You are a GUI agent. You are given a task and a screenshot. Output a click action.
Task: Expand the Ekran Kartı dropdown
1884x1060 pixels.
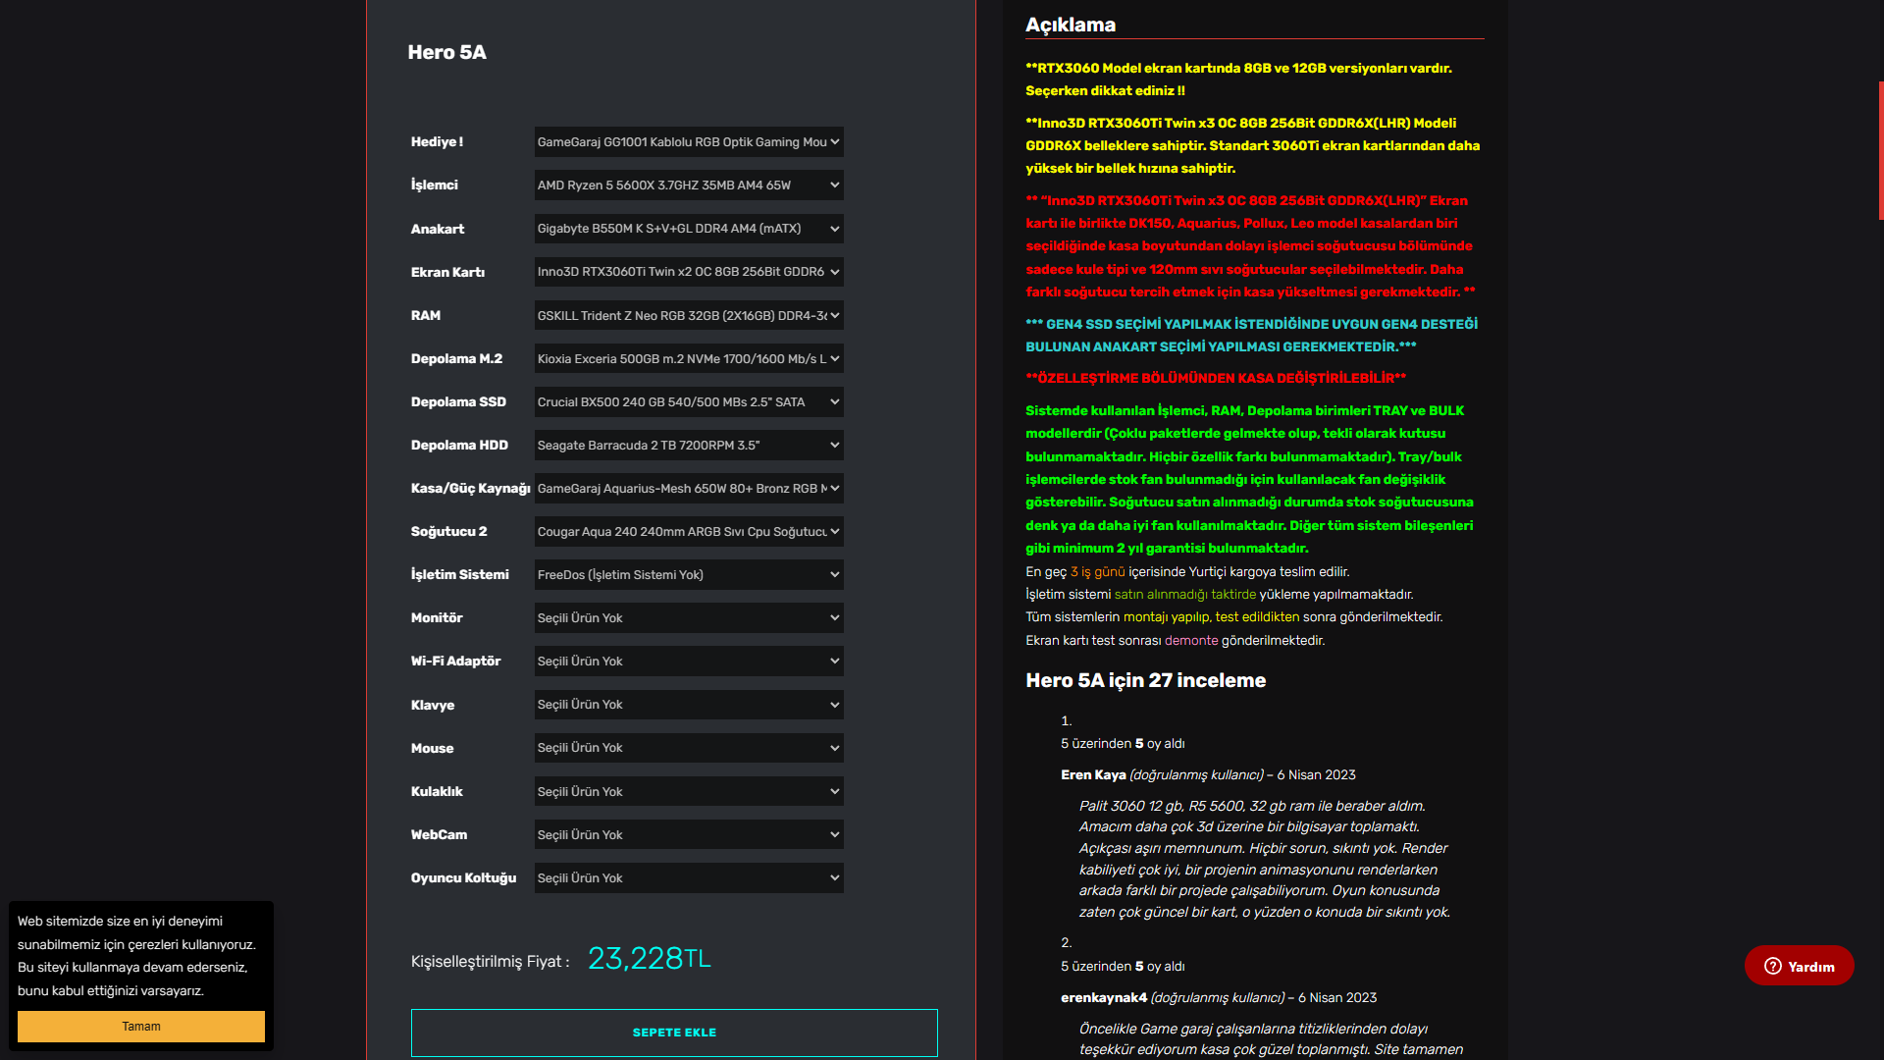coord(688,272)
